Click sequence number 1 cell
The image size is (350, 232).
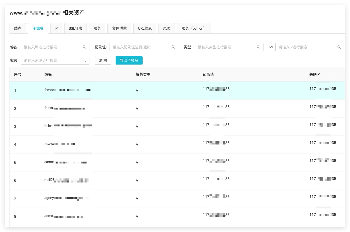pos(15,90)
